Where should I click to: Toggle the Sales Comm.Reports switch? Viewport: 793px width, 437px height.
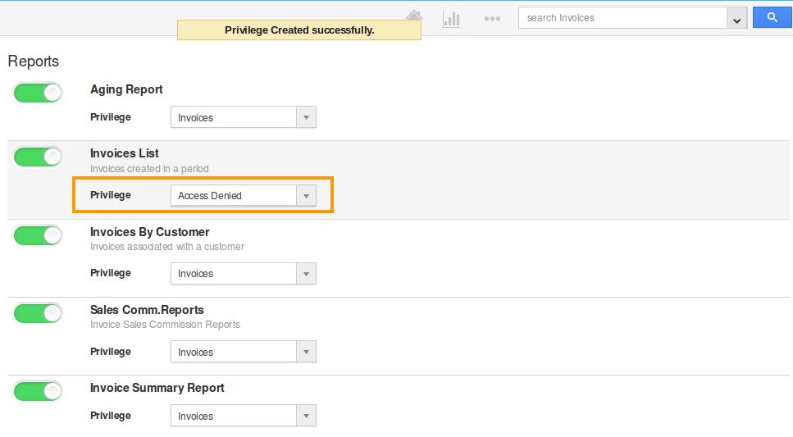pyautogui.click(x=38, y=313)
